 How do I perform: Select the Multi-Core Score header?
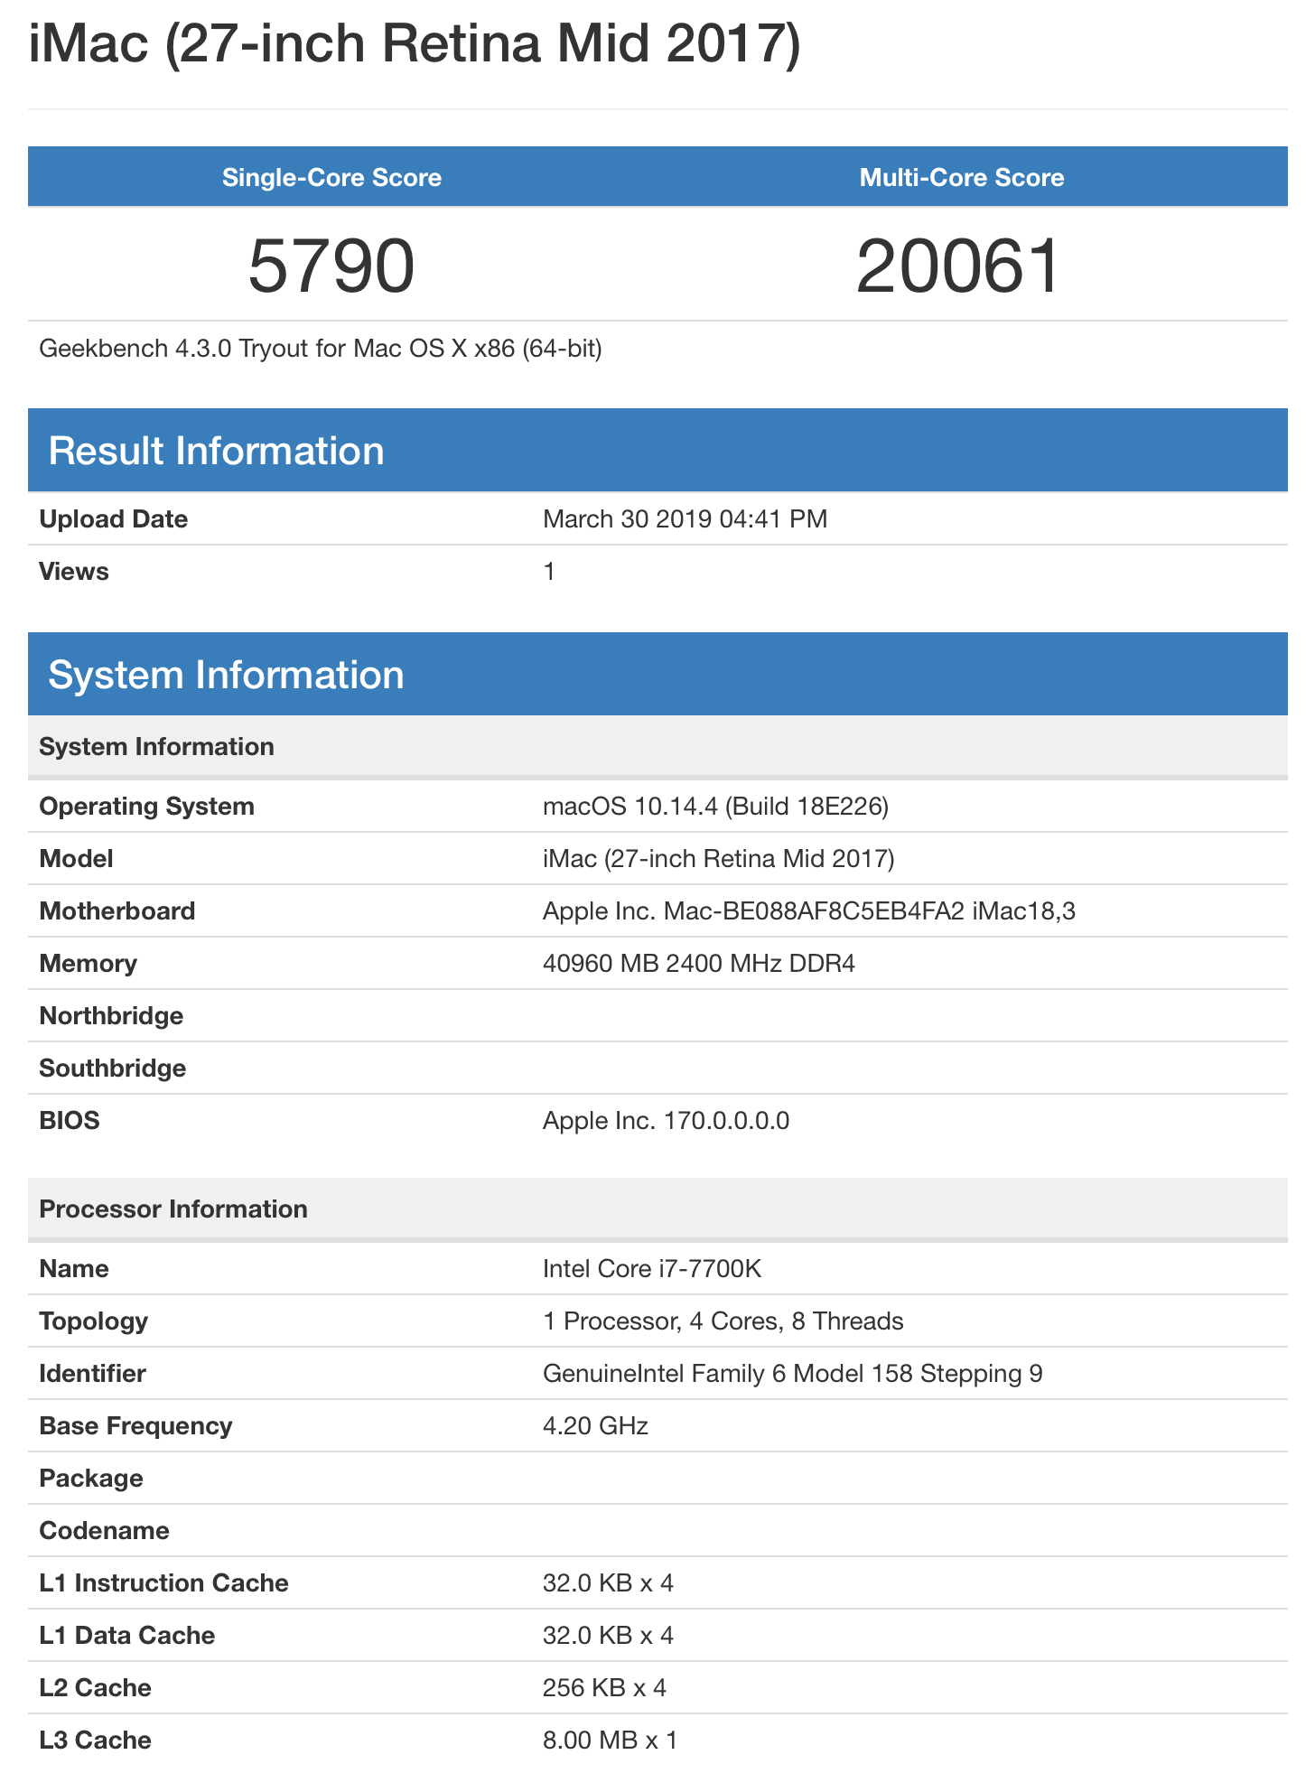[x=962, y=177]
